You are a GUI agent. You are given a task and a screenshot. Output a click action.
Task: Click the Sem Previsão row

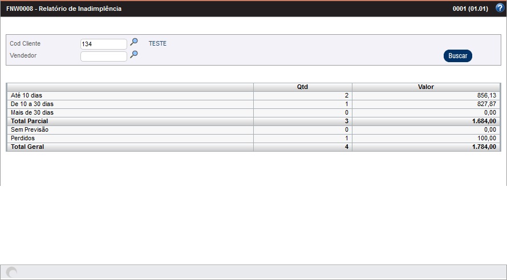tap(30, 130)
